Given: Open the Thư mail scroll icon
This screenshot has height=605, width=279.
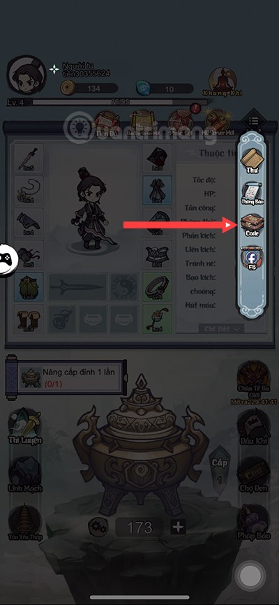Looking at the screenshot, I should [252, 161].
